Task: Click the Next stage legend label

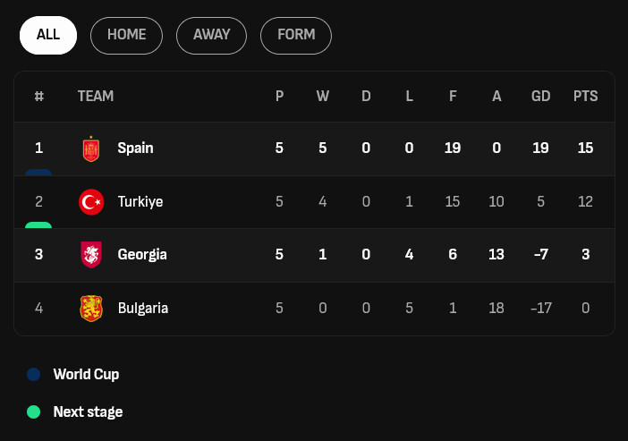Action: tap(88, 412)
